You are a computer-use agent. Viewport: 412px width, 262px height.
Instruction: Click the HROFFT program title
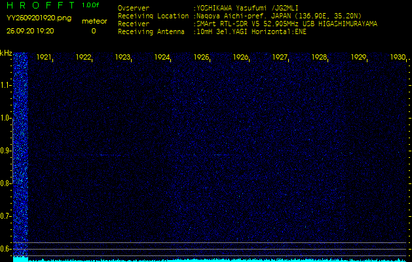tap(41, 5)
